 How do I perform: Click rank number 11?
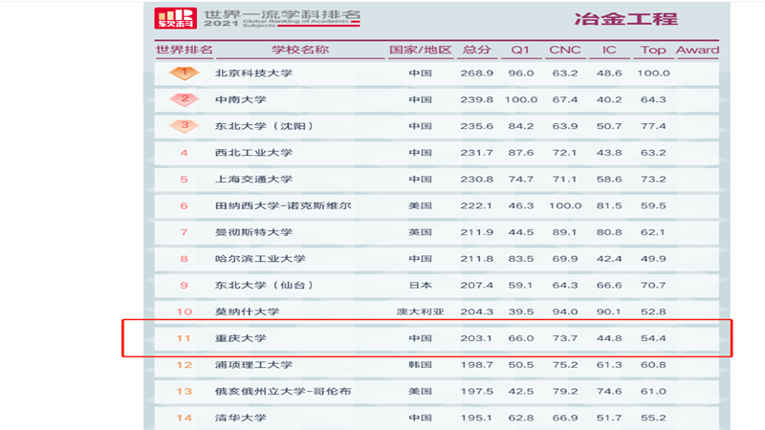click(184, 338)
